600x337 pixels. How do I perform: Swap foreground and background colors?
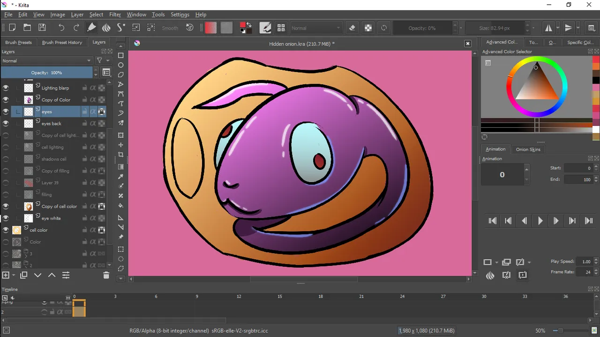point(249,25)
